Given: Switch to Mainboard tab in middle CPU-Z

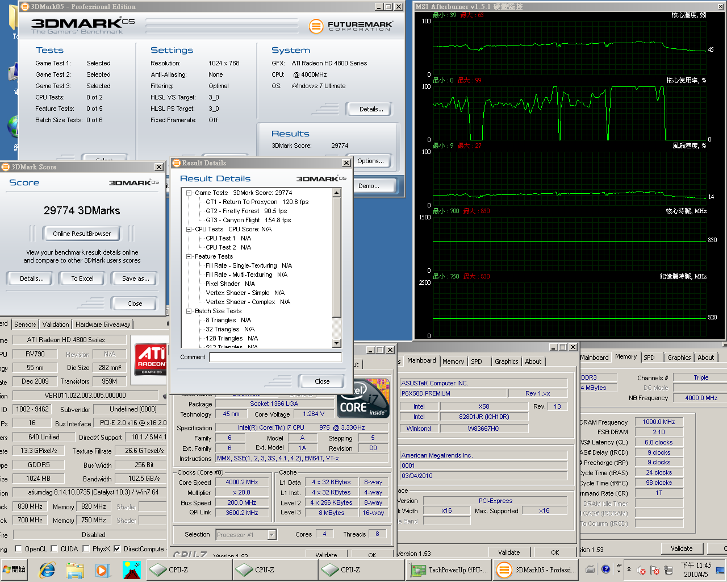Looking at the screenshot, I should [421, 360].
